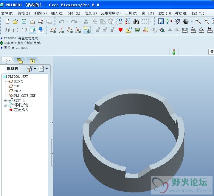Save the model with floppy disk icon
Viewport: 214px width, 196px height.
pos(24,21)
